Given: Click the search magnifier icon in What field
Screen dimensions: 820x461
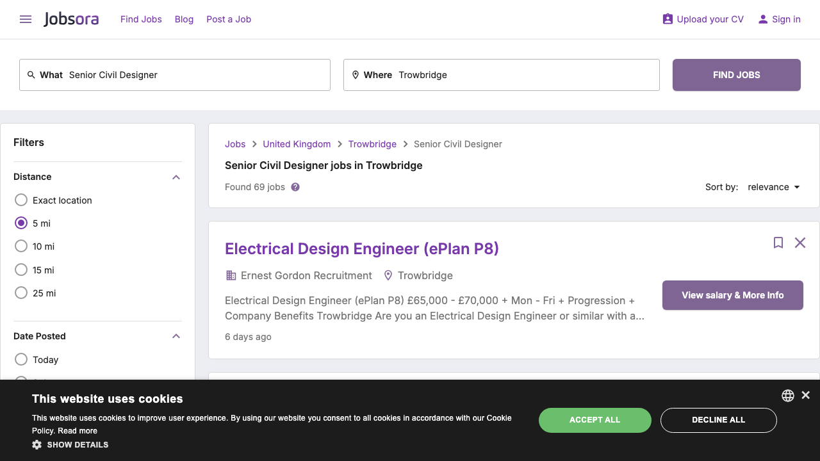Looking at the screenshot, I should coord(31,74).
